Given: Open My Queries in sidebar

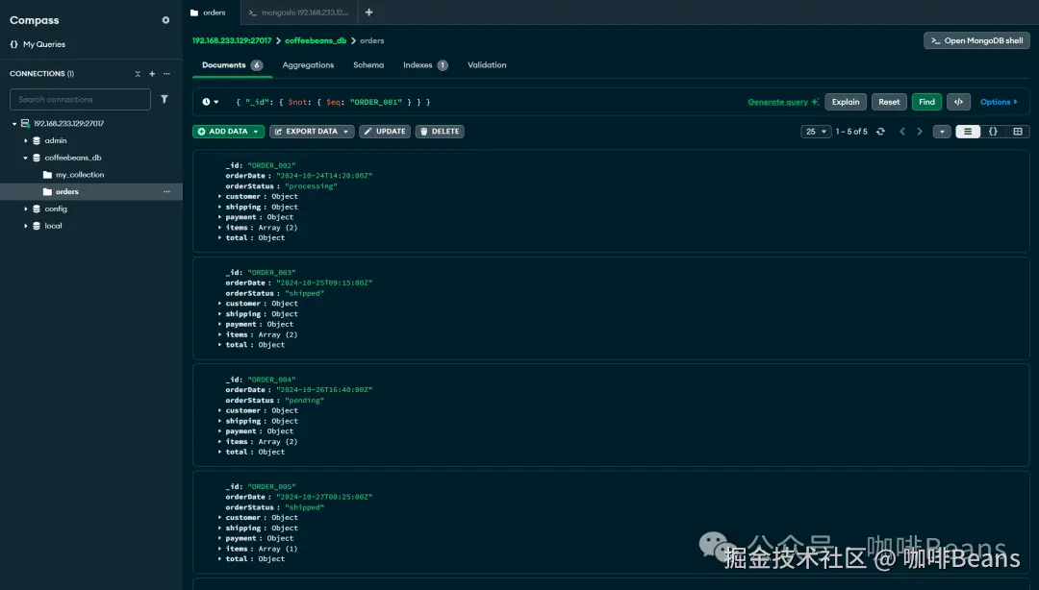Looking at the screenshot, I should [x=38, y=44].
